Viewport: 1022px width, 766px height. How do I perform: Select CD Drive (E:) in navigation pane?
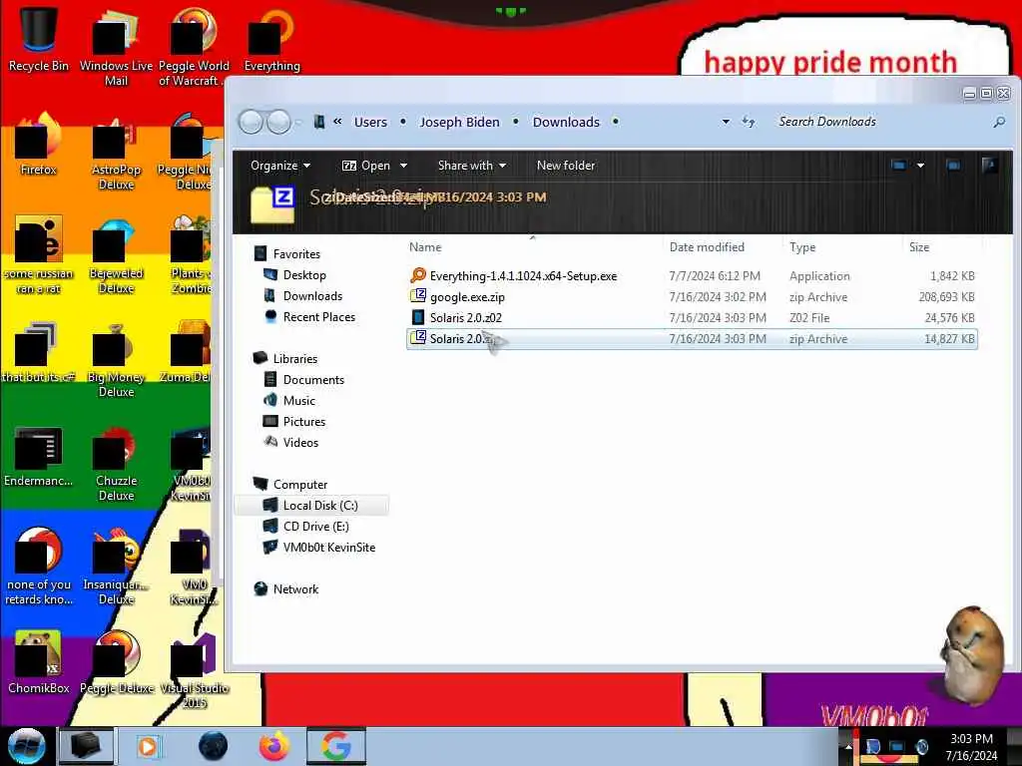[x=315, y=526]
